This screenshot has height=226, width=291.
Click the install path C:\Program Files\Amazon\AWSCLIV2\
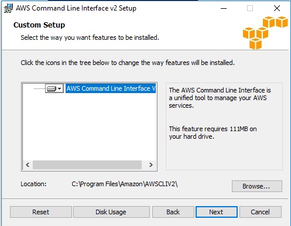click(125, 184)
